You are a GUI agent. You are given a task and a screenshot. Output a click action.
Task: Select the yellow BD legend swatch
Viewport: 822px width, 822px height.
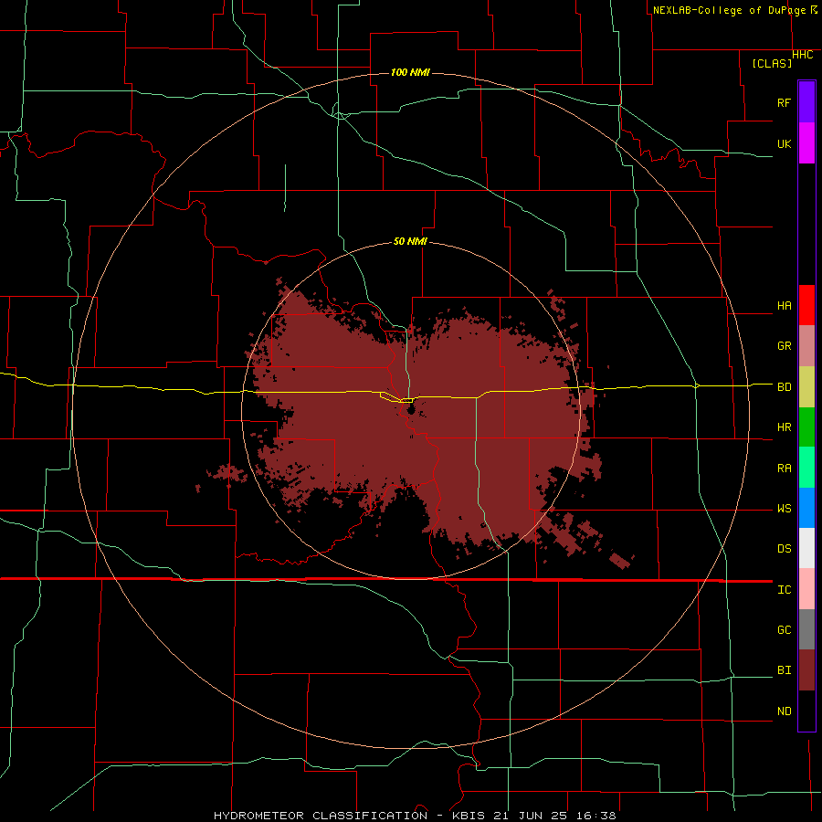[x=806, y=387]
